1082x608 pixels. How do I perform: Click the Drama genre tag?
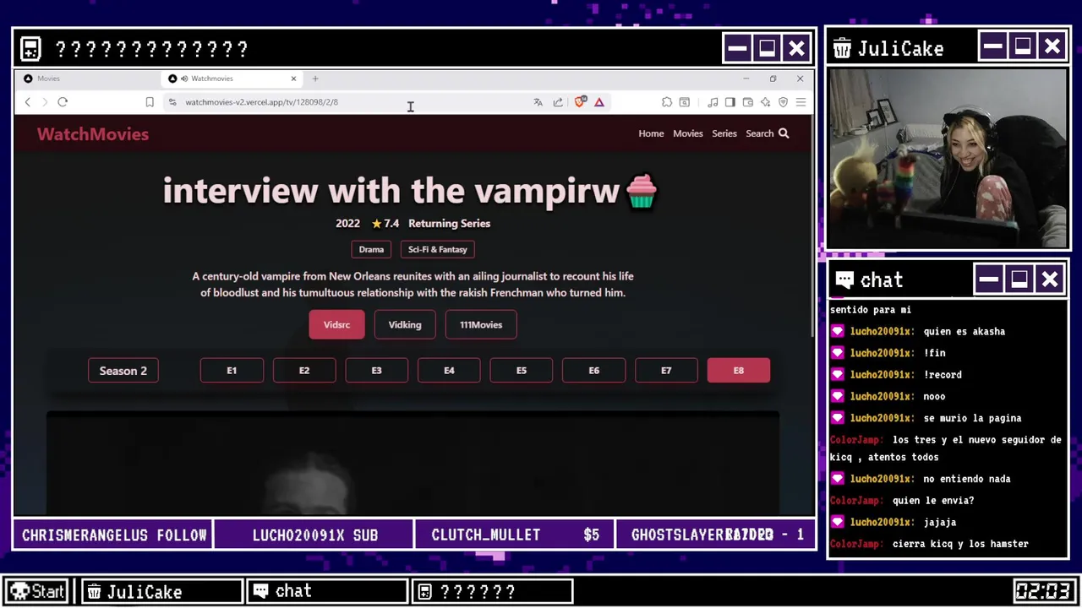click(371, 249)
